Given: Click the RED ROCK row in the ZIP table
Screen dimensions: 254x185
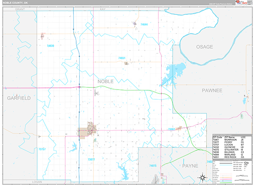Looking at the screenshot, I should pyautogui.click(x=232, y=157).
